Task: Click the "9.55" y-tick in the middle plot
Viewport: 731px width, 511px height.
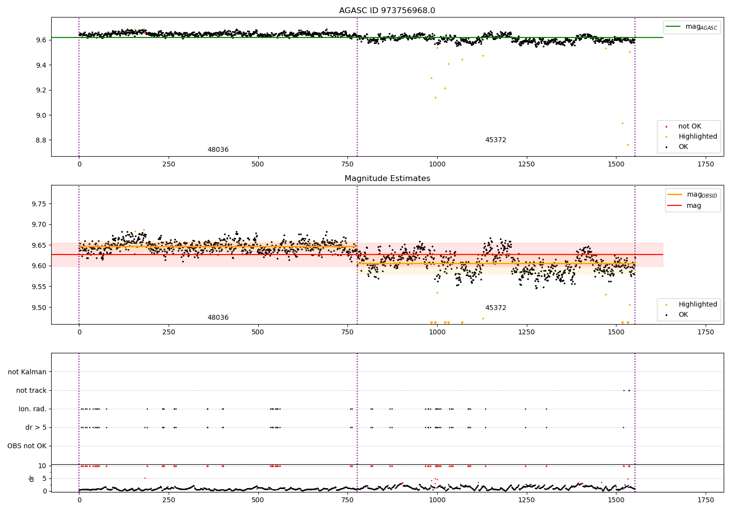Action: 38,287
